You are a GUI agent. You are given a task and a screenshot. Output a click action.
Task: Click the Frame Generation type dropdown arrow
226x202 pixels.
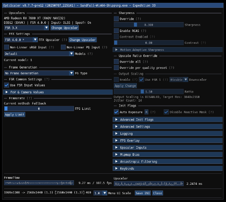point(71,73)
